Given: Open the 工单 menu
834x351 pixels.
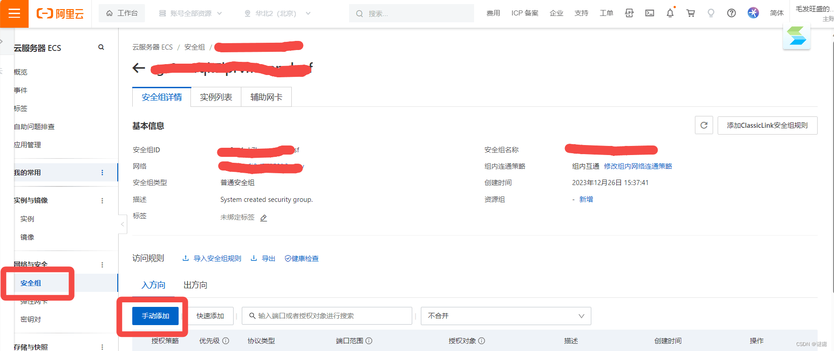Looking at the screenshot, I should pyautogui.click(x=606, y=13).
